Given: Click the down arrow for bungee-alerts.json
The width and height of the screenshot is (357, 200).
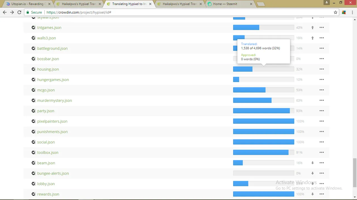Looking at the screenshot, I should (x=312, y=173).
